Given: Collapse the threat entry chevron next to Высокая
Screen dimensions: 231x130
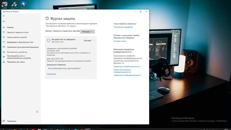Looking at the screenshot, I should point(94,40).
